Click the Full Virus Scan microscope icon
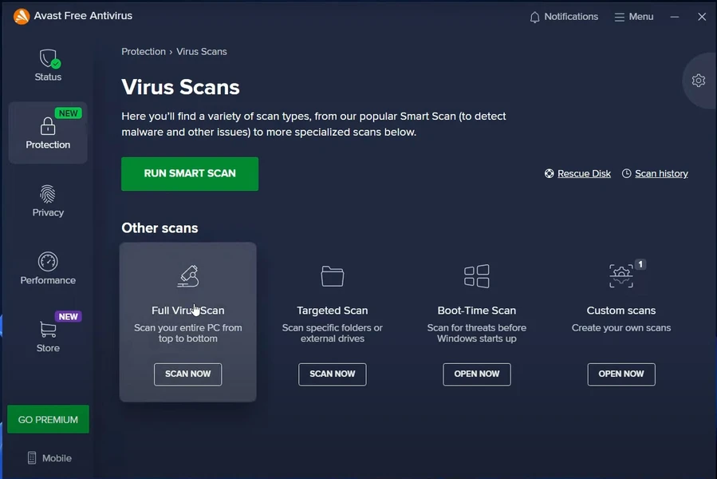717x479 pixels. [187, 275]
